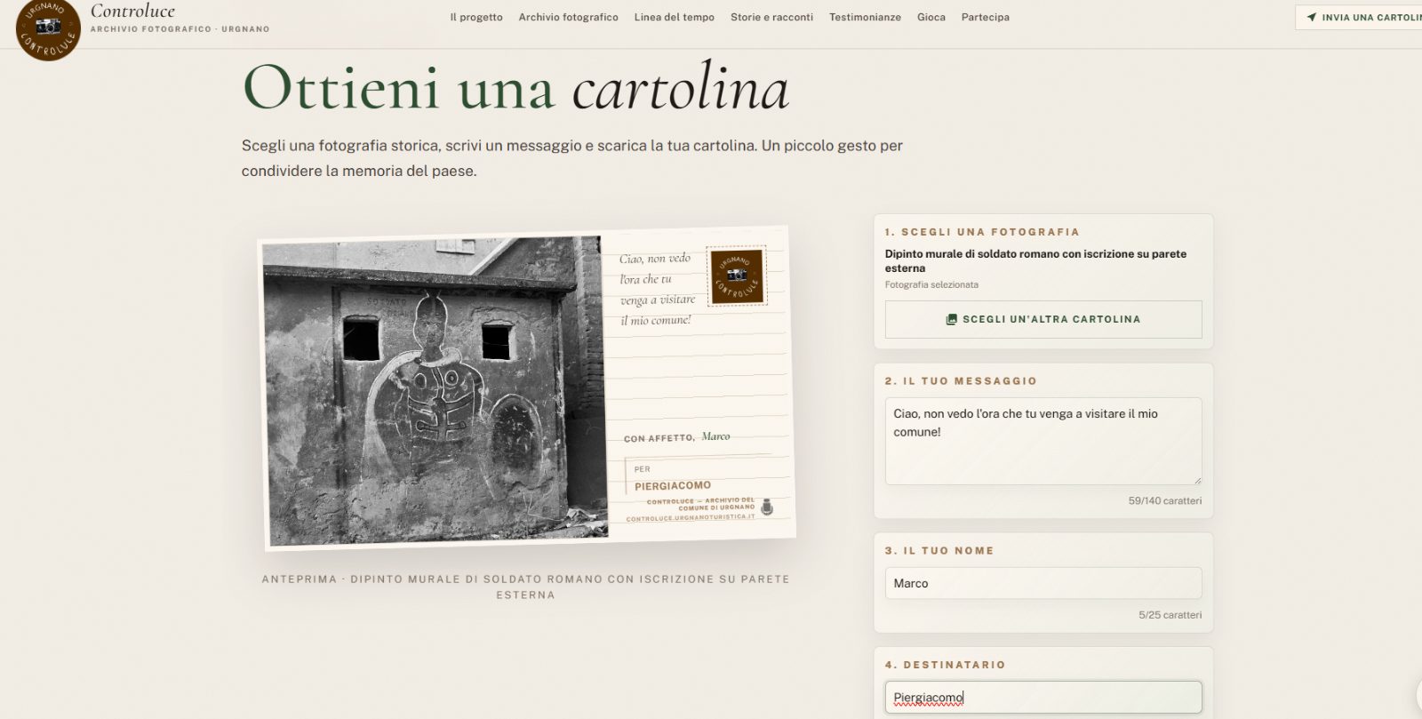Navigate to Storie e racconti
The image size is (1422, 719).
(771, 17)
